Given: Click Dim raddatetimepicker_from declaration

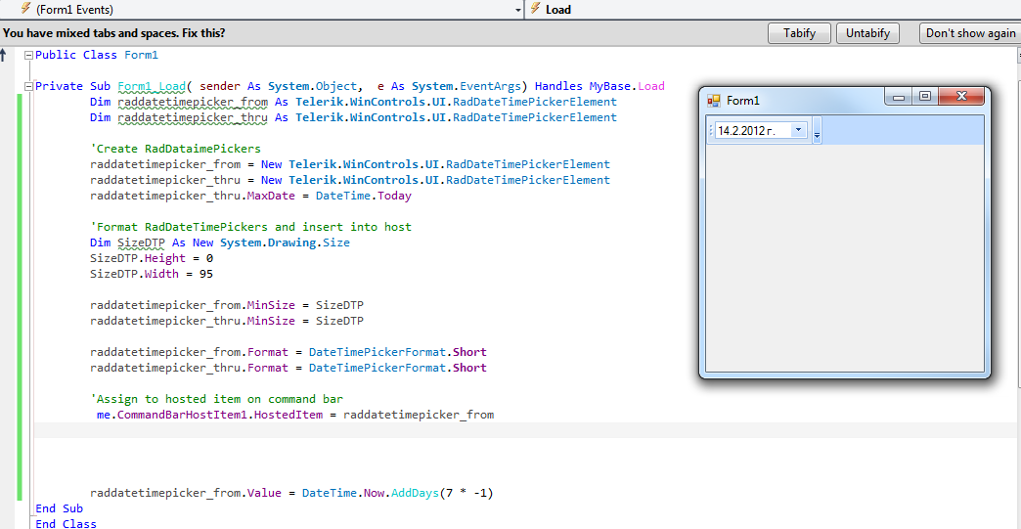Looking at the screenshot, I should coord(353,102).
